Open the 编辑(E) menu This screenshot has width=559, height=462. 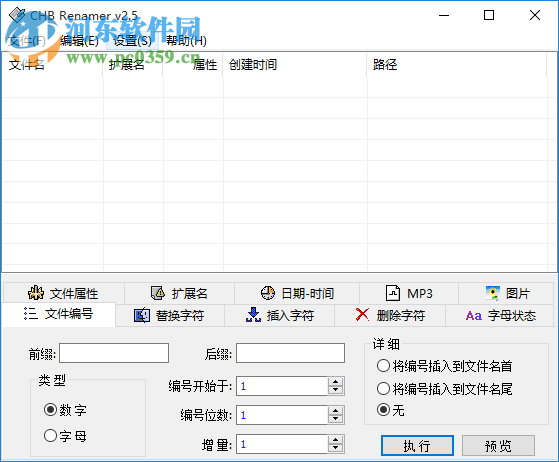79,41
